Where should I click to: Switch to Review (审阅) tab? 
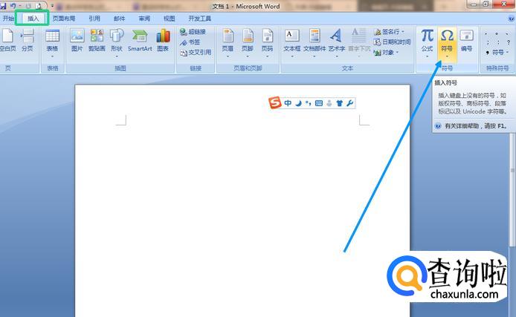144,19
